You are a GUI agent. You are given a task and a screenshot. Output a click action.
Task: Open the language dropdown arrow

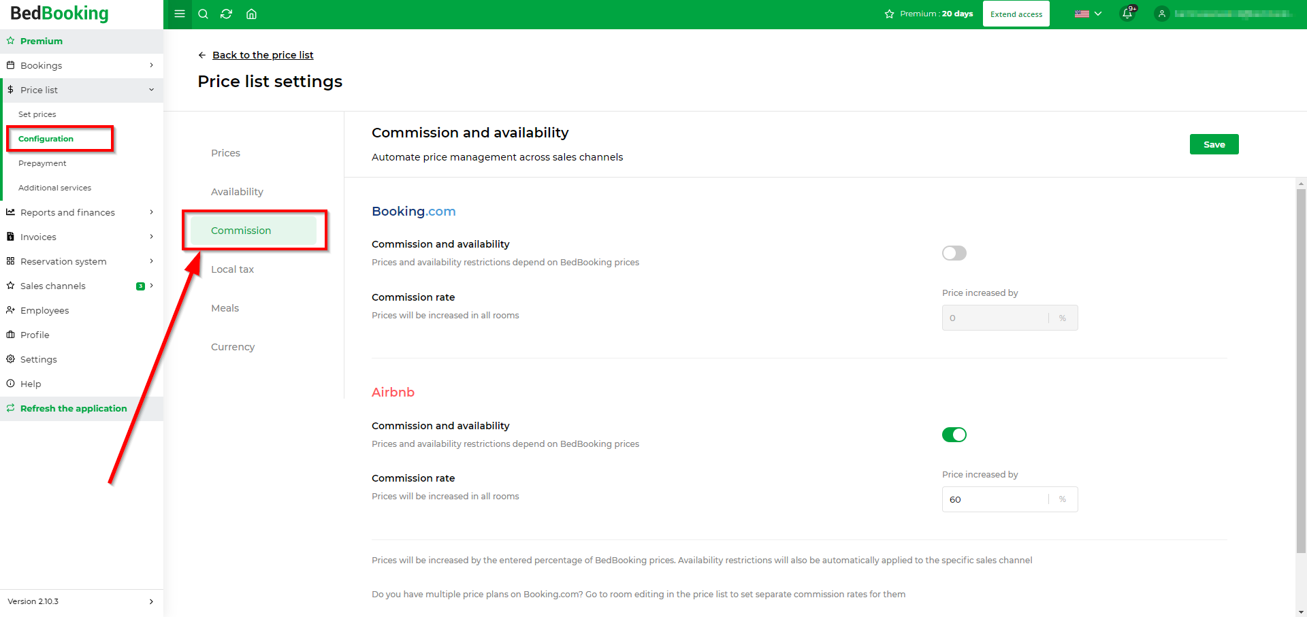click(x=1098, y=14)
